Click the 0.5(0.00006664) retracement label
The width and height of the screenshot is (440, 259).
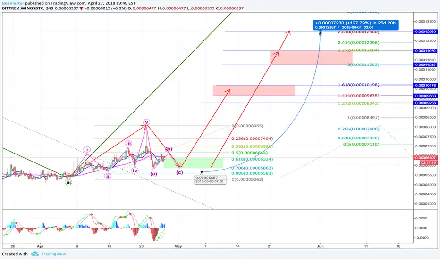[249, 153]
